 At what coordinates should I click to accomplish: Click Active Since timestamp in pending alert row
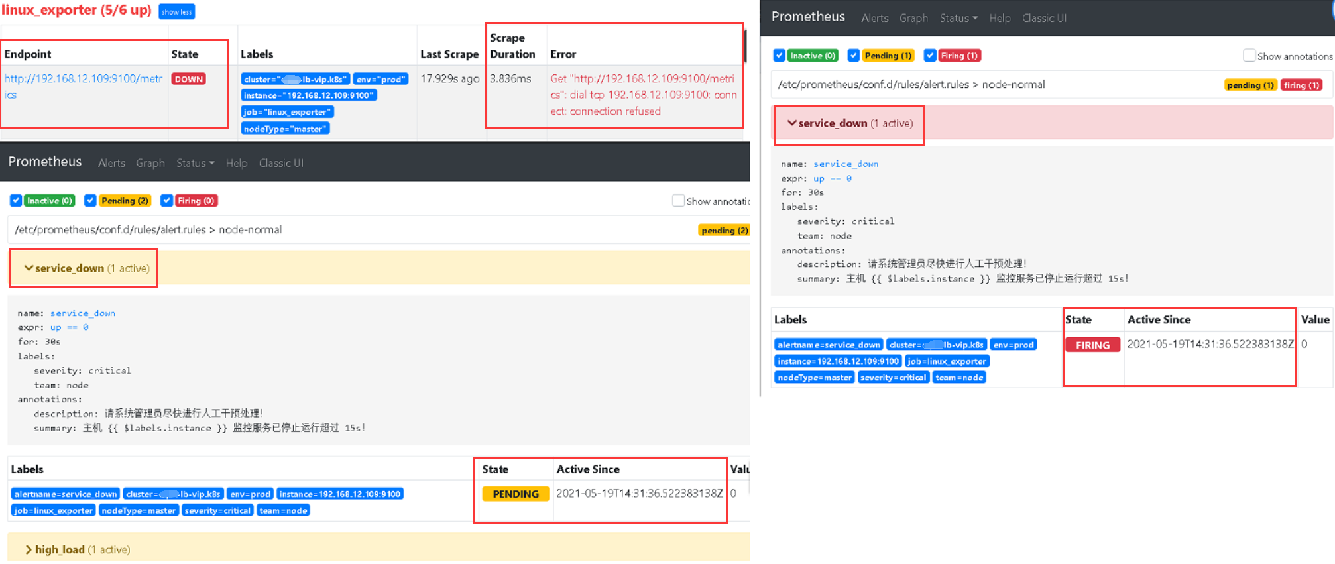pos(640,493)
